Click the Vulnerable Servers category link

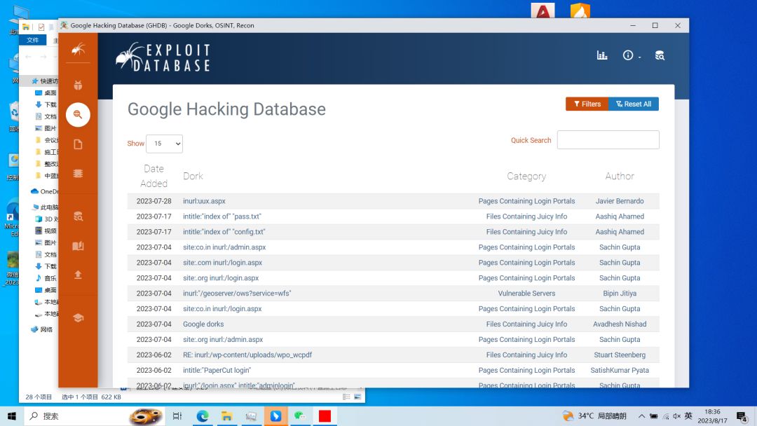[526, 294]
